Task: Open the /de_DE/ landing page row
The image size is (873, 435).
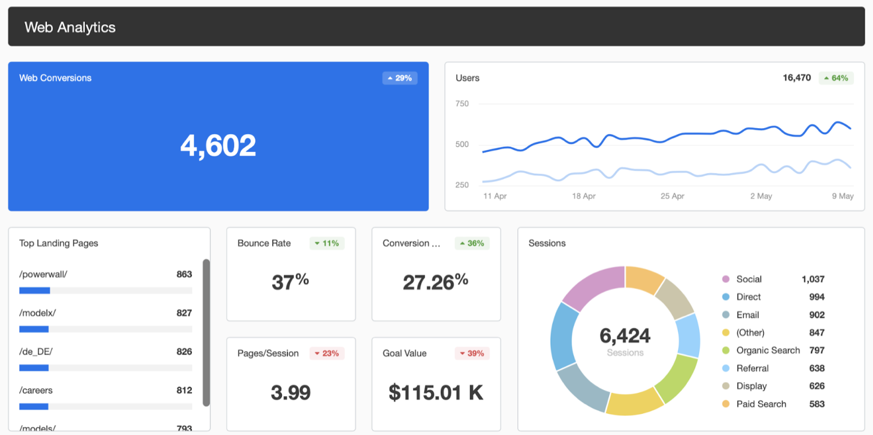Action: tap(106, 358)
